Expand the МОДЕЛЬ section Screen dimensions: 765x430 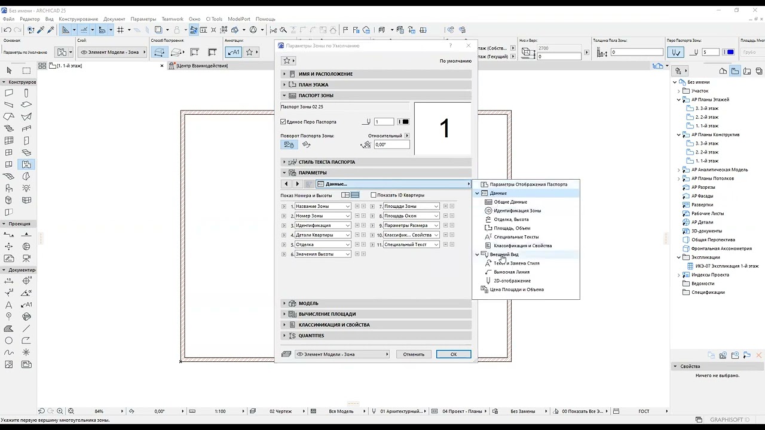[376, 303]
